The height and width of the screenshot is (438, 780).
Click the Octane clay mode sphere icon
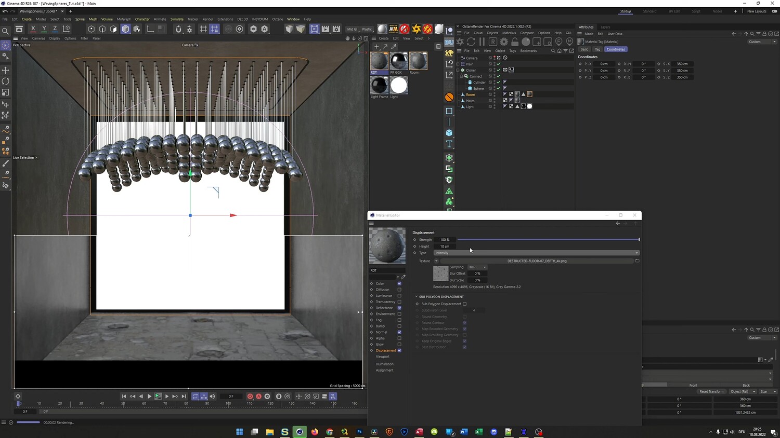click(x=526, y=42)
